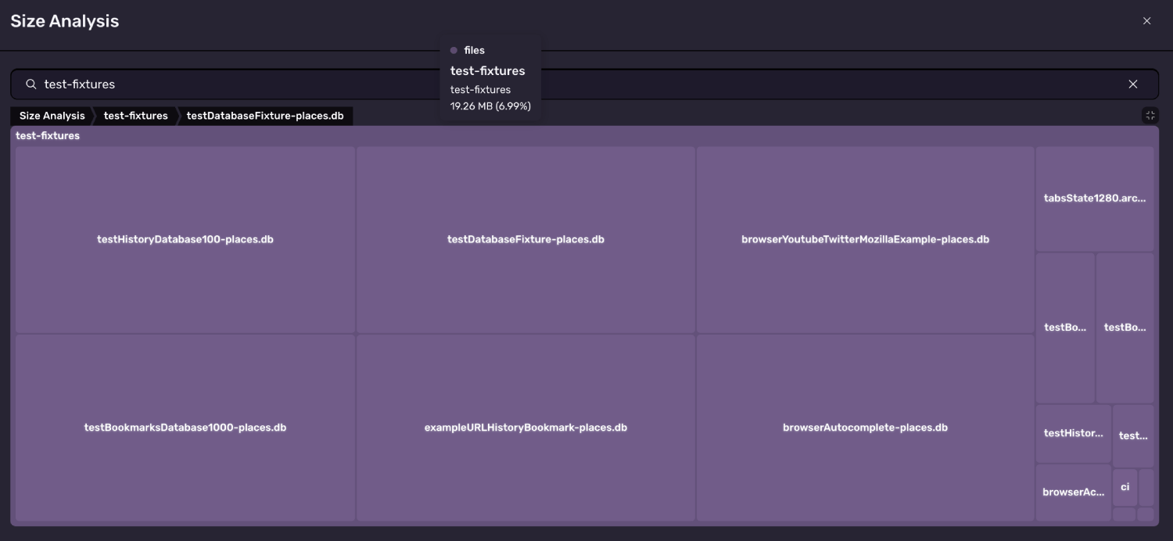Open test-fixtures from the breadcrumb trail
The height and width of the screenshot is (541, 1173).
click(x=135, y=116)
